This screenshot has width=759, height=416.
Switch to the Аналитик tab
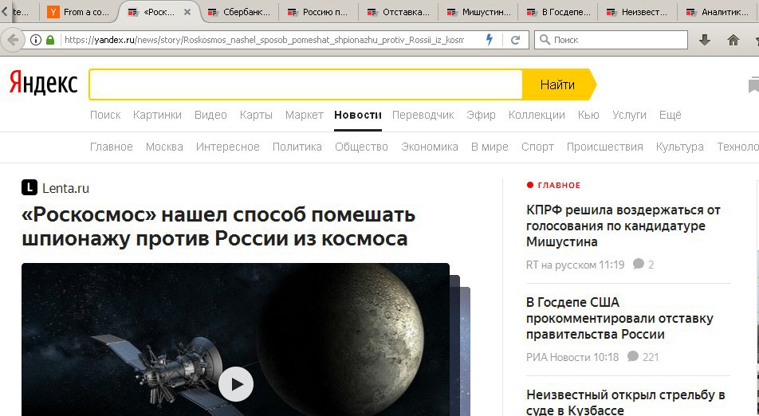point(719,12)
